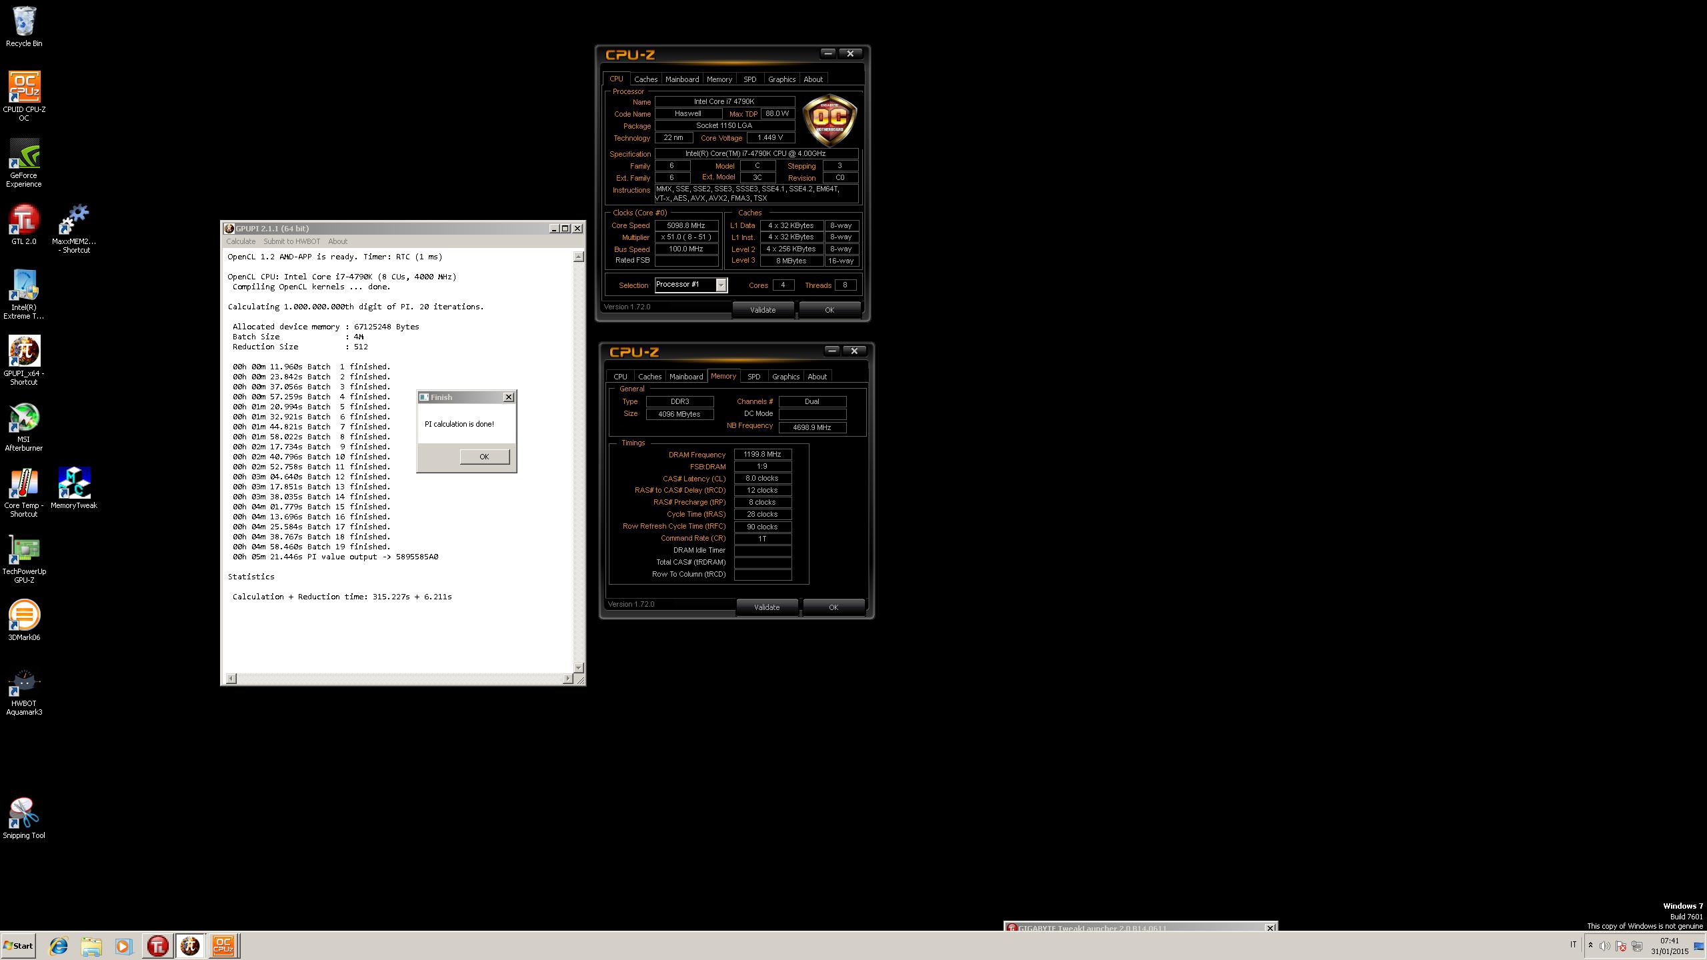Screen dimensions: 1707x960
Task: Open Caches tab in bottom CPU-Z window
Action: (649, 377)
